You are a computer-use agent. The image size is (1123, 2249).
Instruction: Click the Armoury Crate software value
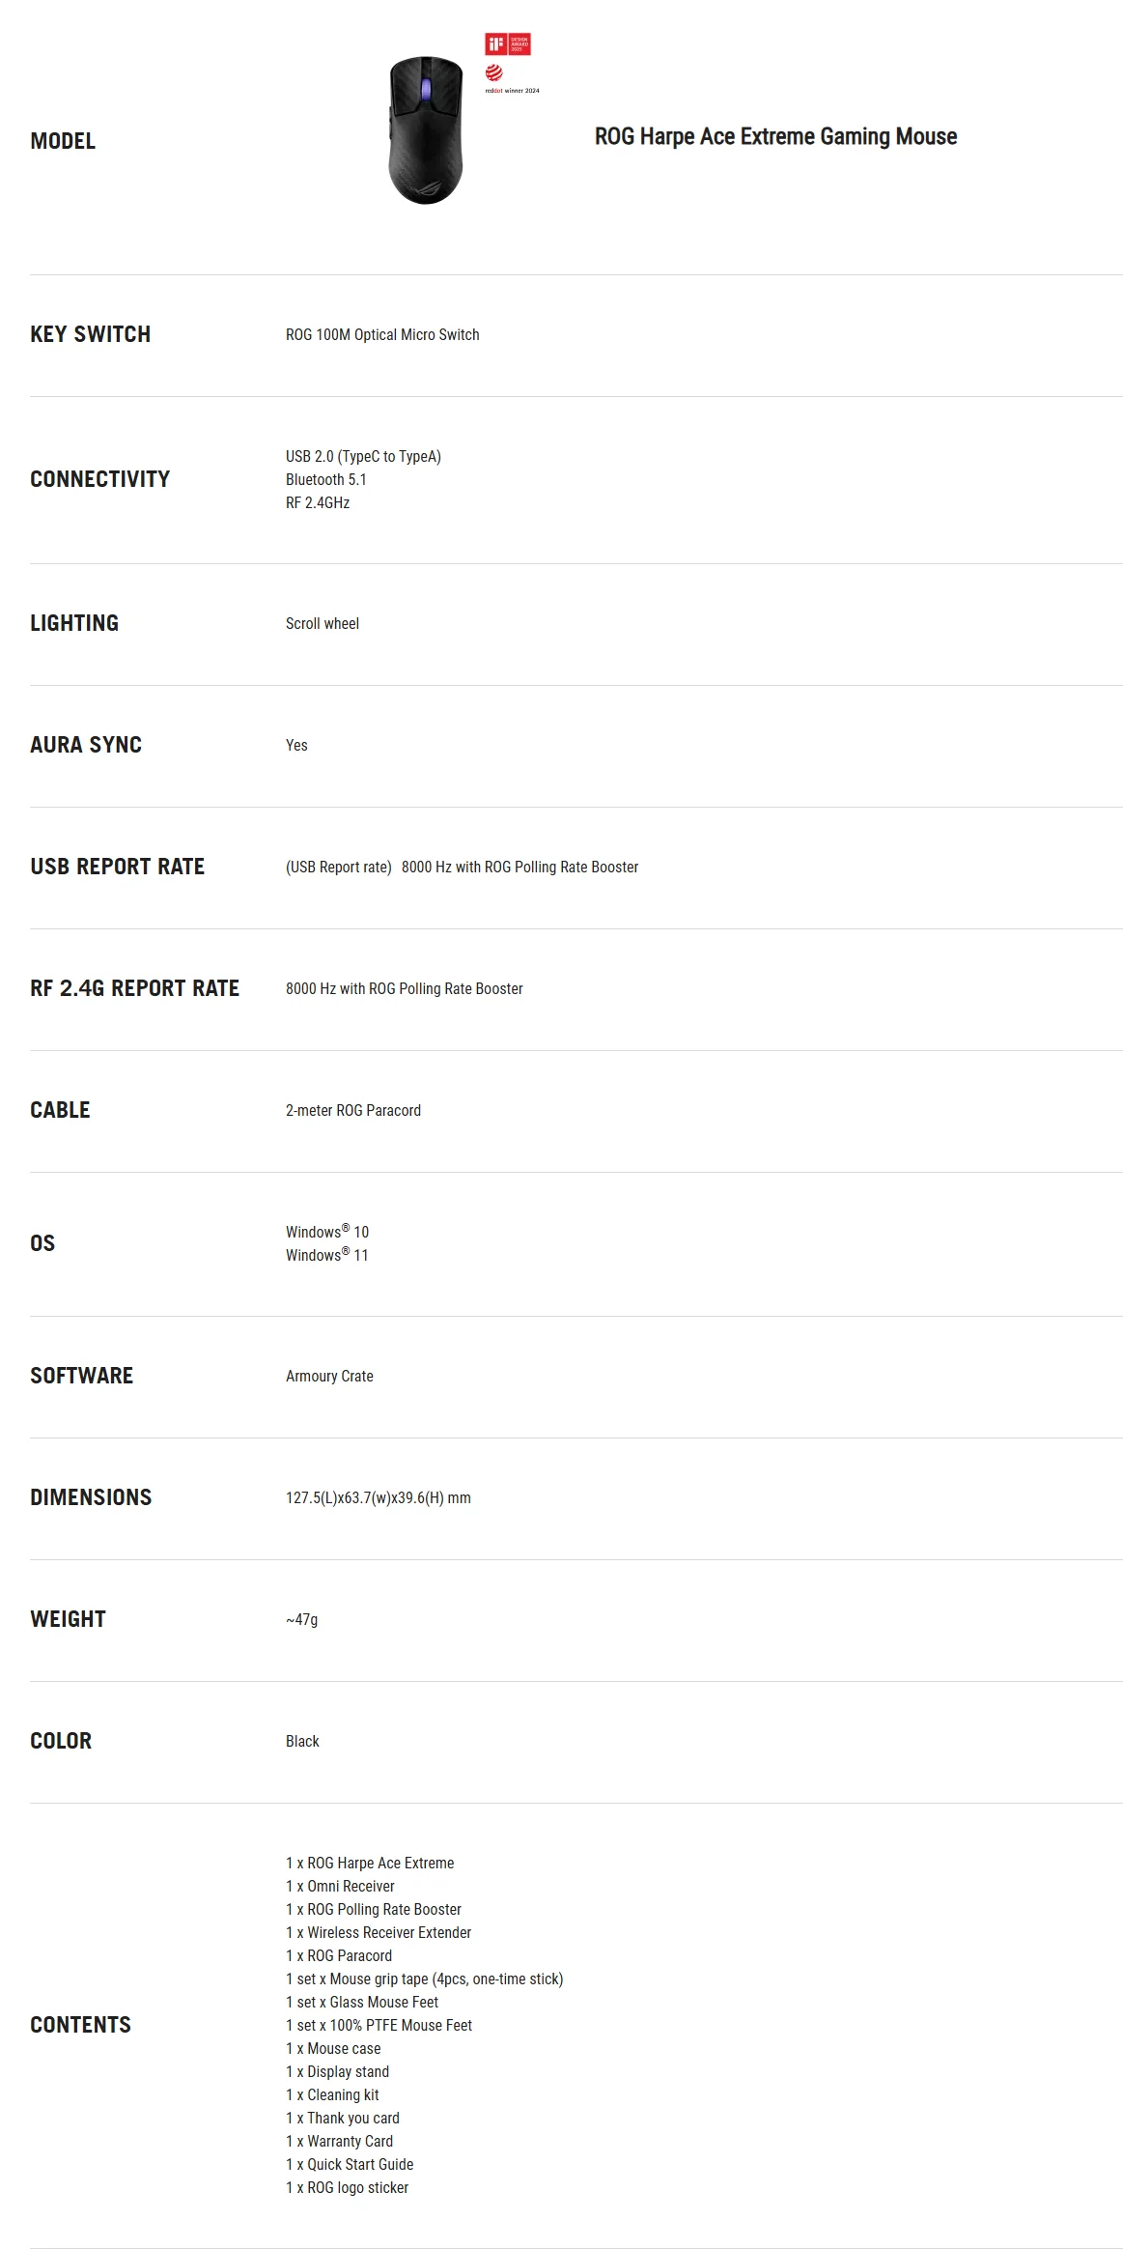pyautogui.click(x=329, y=1376)
